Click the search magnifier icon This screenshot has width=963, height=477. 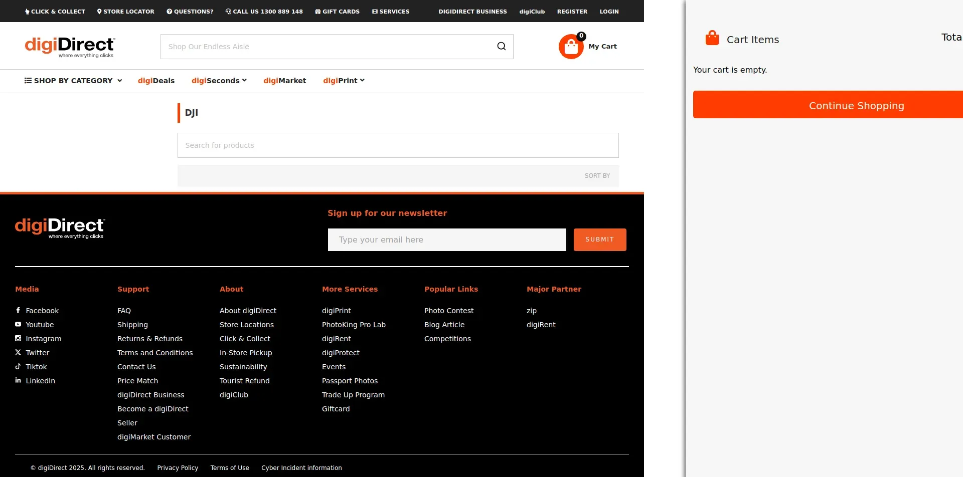tap(501, 47)
